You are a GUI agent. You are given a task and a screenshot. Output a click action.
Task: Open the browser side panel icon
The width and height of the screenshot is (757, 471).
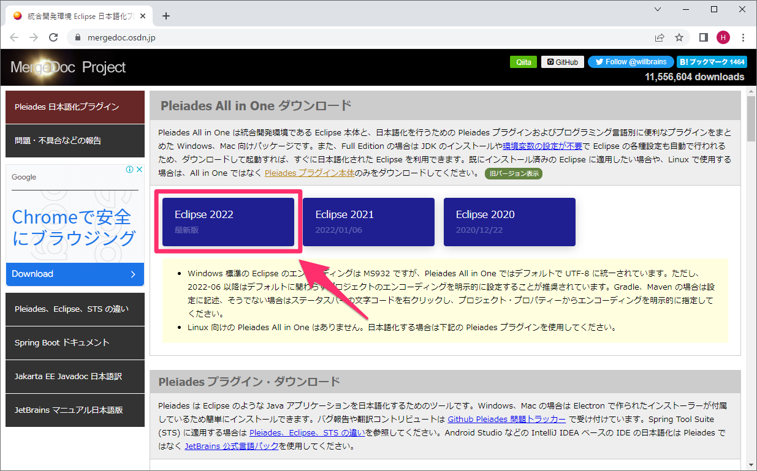(x=704, y=37)
